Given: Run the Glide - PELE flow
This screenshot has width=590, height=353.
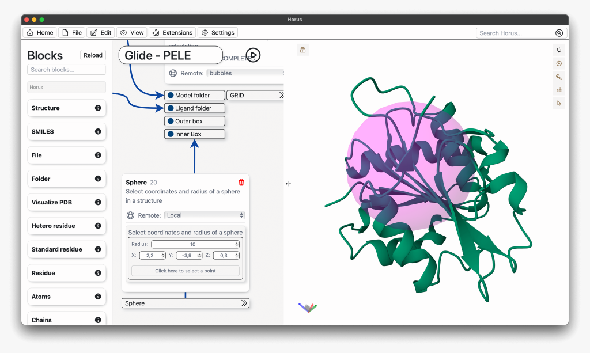Looking at the screenshot, I should pos(253,55).
